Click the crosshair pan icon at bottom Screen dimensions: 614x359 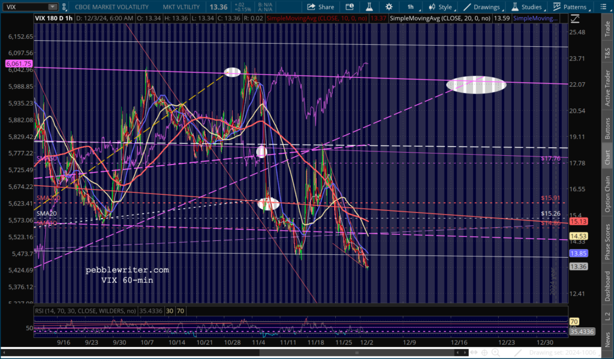click(484, 353)
